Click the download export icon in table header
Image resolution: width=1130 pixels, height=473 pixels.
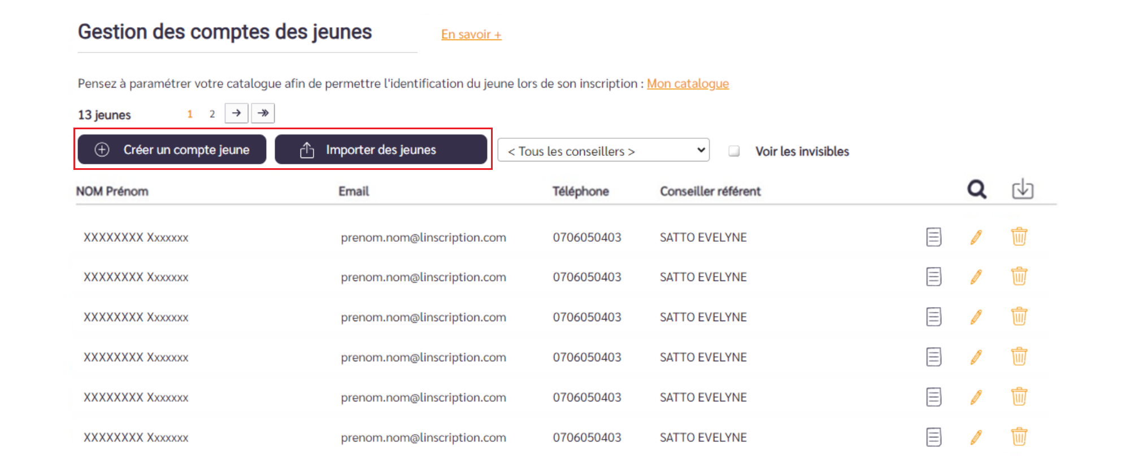click(1022, 189)
